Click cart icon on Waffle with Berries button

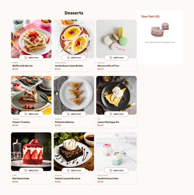pos(26,58)
